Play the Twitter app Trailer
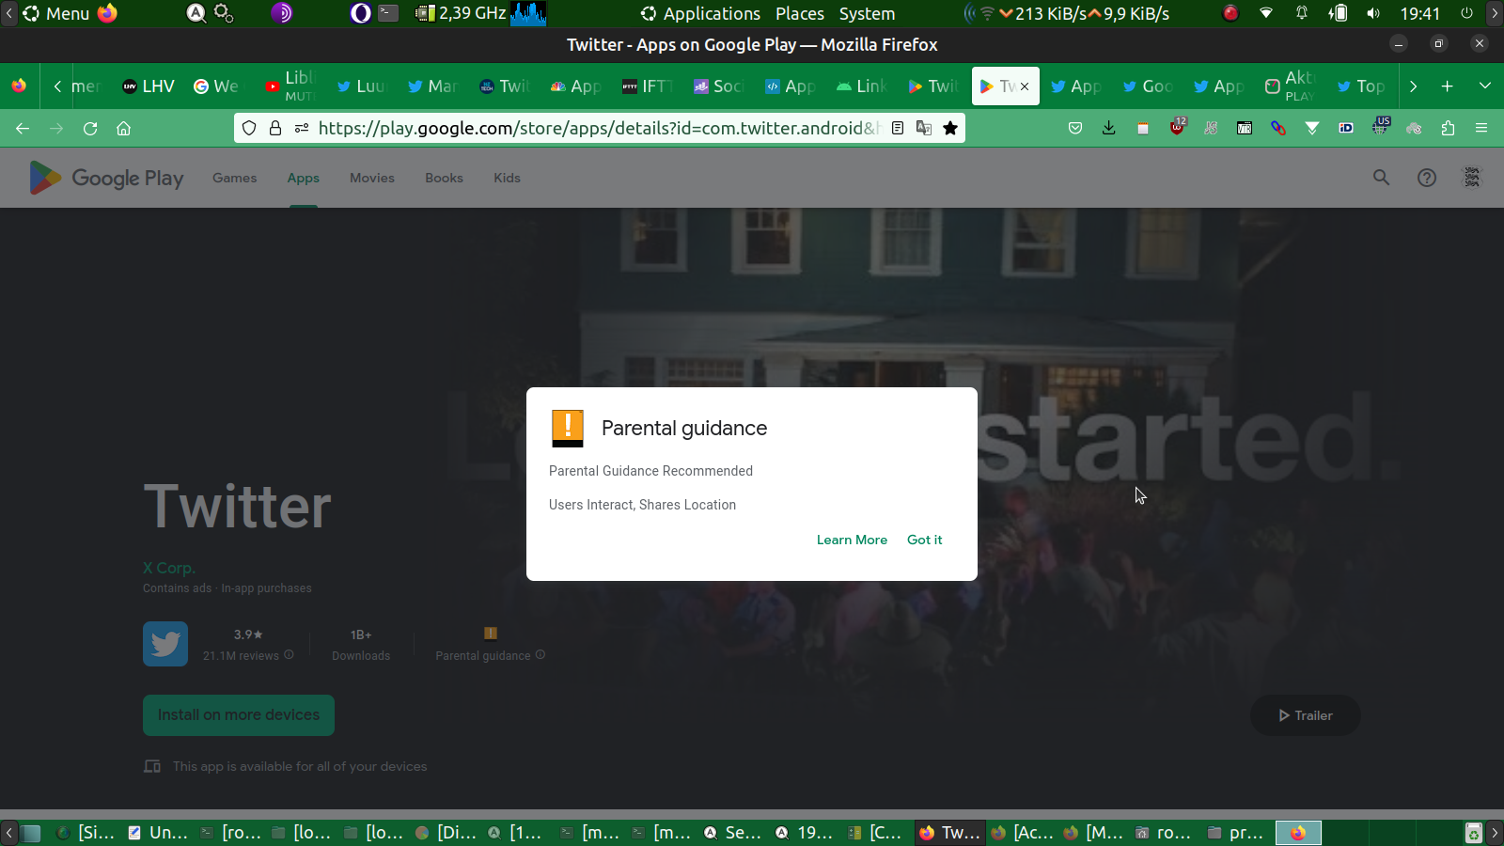Viewport: 1504px width, 846px height. [x=1306, y=715]
